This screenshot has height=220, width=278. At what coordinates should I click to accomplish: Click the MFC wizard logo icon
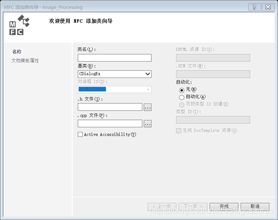coord(20,25)
